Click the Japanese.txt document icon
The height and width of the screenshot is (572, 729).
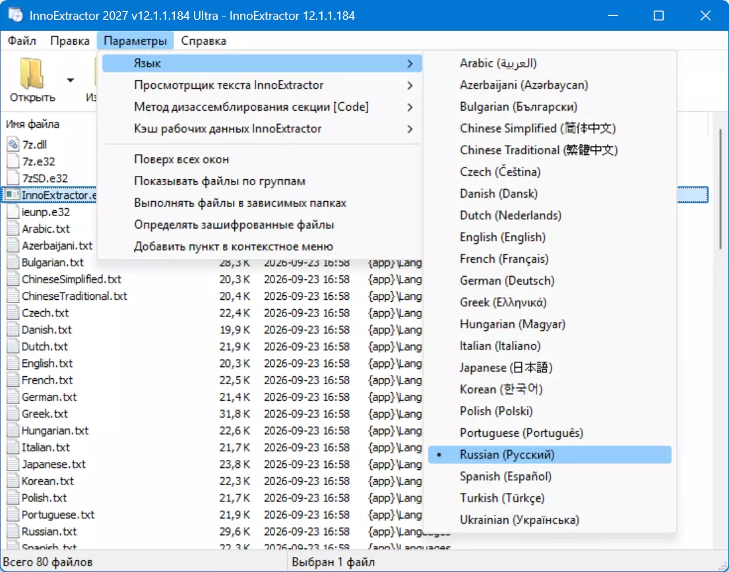click(x=13, y=465)
